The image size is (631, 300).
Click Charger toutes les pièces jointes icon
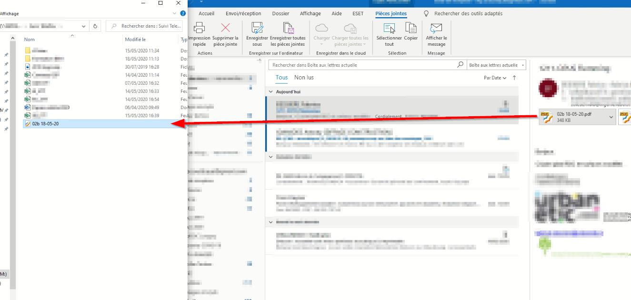point(350,28)
